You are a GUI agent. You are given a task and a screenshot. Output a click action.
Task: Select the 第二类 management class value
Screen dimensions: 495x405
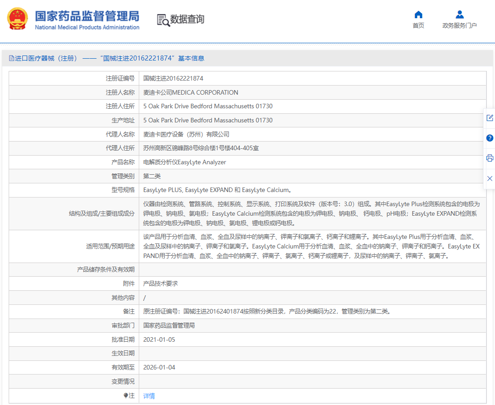152,176
